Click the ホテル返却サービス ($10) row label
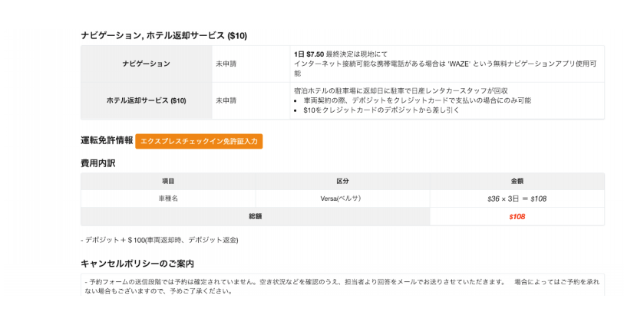This screenshot has height=315, width=624. pyautogui.click(x=147, y=100)
